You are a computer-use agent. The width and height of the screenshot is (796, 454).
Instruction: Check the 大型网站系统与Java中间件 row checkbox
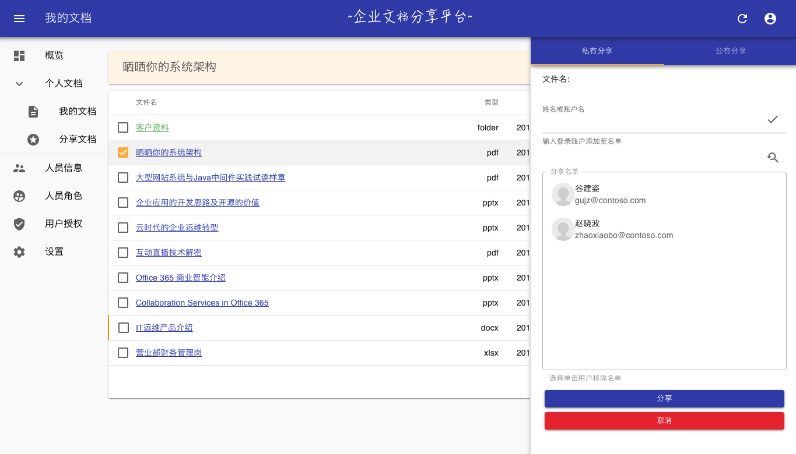point(123,178)
